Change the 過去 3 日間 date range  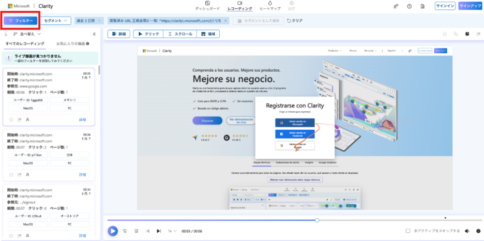[89, 21]
